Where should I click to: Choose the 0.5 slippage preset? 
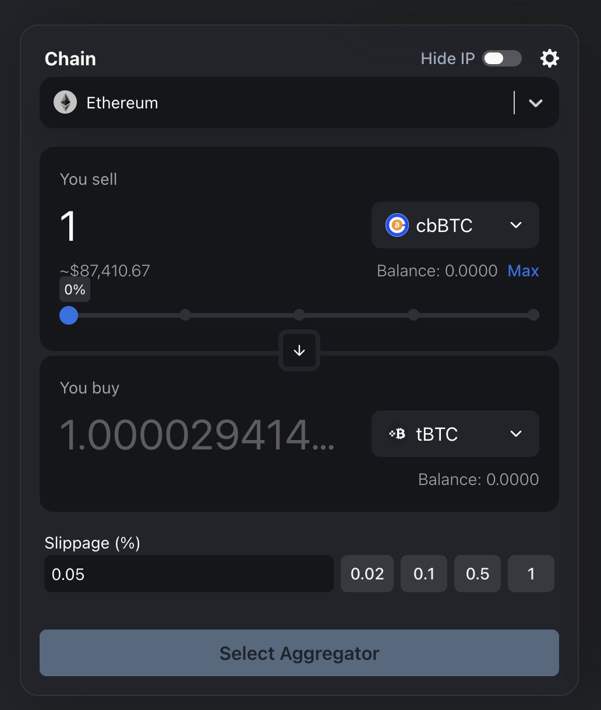[x=478, y=574]
